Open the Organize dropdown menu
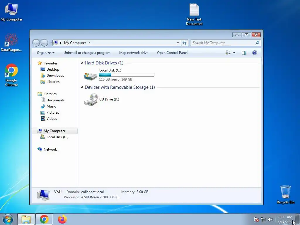Image resolution: width=300 pixels, height=225 pixels. click(x=46, y=53)
